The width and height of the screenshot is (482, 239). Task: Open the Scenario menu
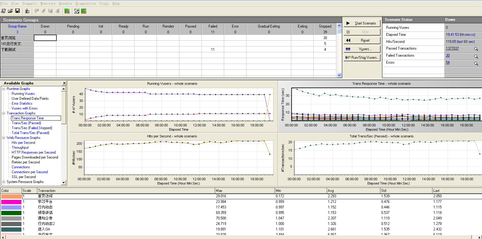(29, 3)
